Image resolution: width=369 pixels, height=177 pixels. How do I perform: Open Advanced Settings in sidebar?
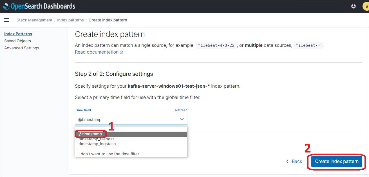pos(22,48)
